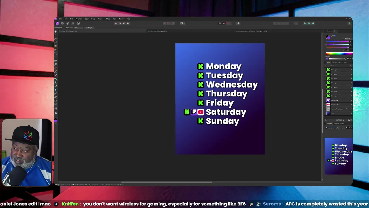This screenshot has height=208, width=369.
Task: Click the hex color value field
Action: tap(348, 50)
